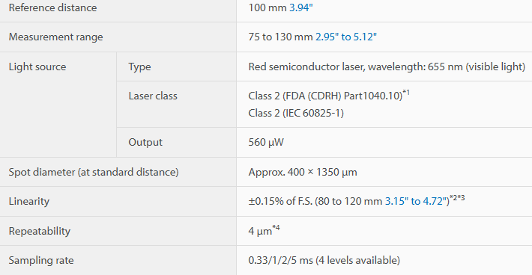Select the Output sub-label cell
532x275 pixels.
tap(176, 143)
